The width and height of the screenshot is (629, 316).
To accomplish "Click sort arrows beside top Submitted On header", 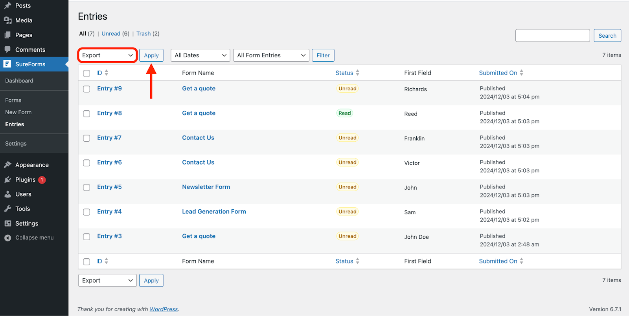I will tap(522, 73).
